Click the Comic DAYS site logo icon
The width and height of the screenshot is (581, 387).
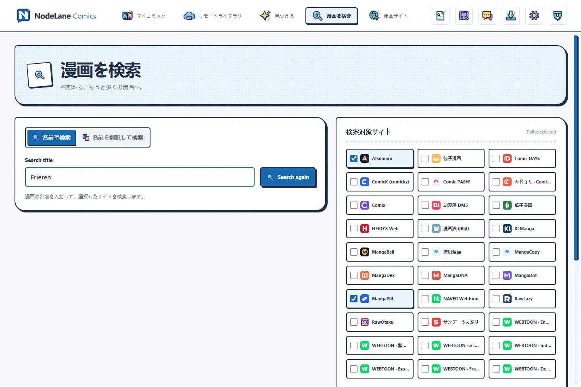pyautogui.click(x=507, y=158)
